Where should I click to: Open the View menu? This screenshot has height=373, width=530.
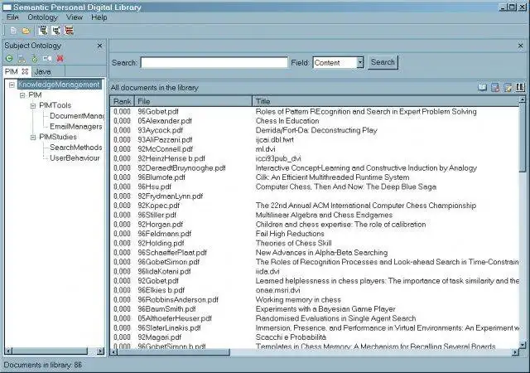point(75,17)
